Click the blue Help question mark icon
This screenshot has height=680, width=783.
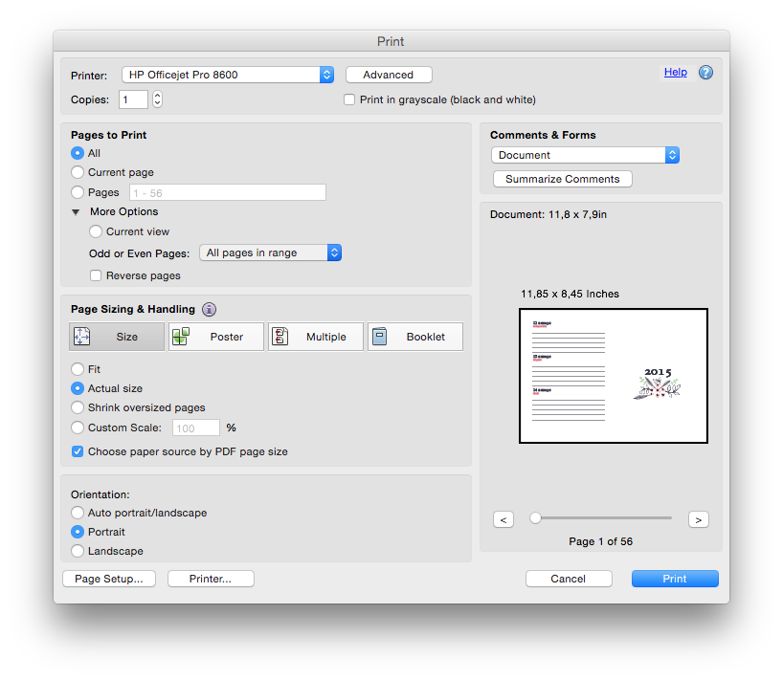[705, 73]
